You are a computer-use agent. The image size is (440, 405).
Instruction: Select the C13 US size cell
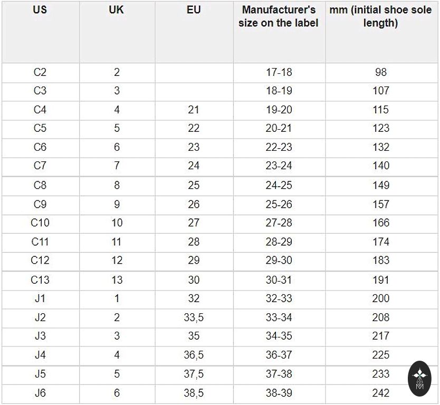(x=40, y=280)
